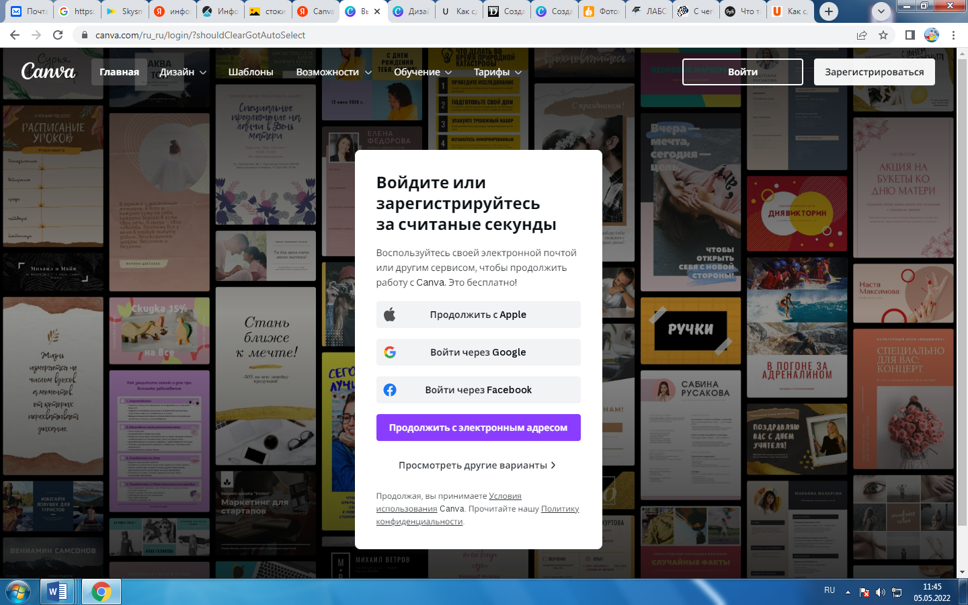Image resolution: width=968 pixels, height=605 pixels.
Task: Click the Apple logo in the login dialog
Action: tap(390, 315)
